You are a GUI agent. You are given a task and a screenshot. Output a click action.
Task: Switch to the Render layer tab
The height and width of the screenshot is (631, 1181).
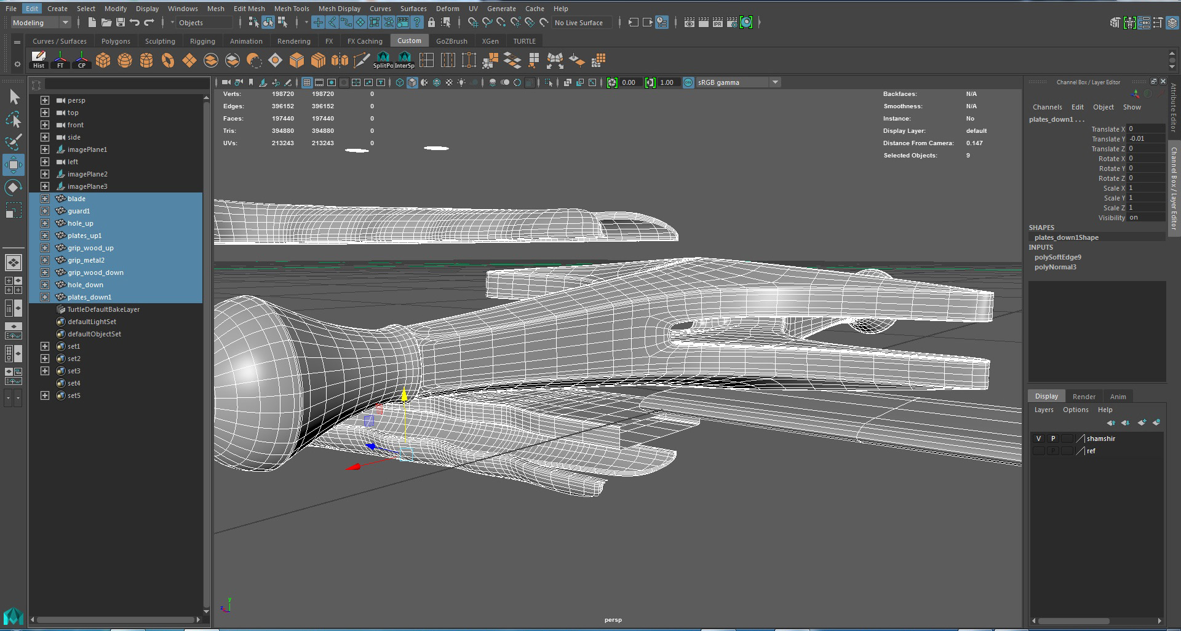pyautogui.click(x=1083, y=397)
